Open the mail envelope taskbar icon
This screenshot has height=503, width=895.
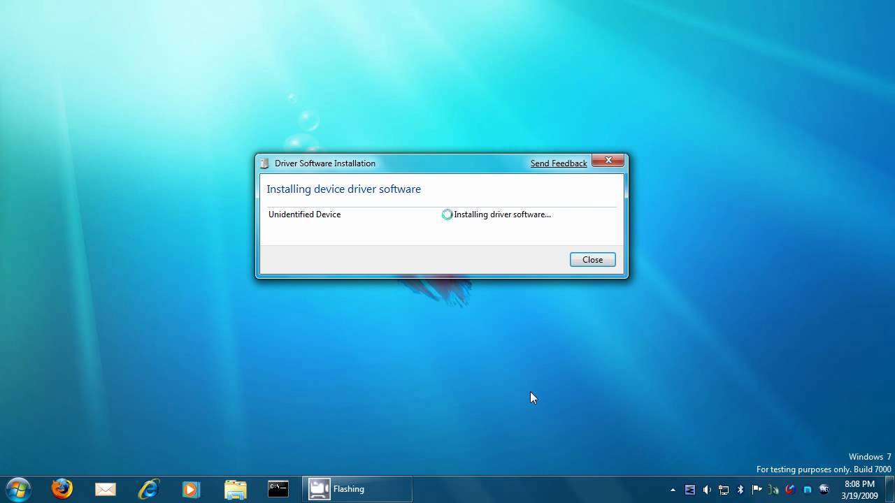tap(106, 489)
